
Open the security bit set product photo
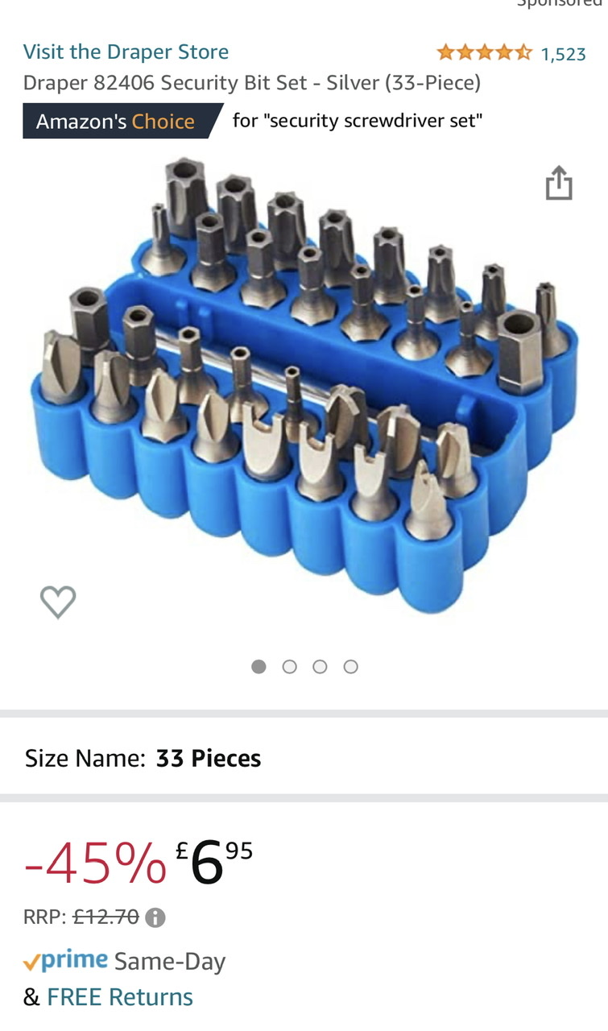[x=302, y=383]
